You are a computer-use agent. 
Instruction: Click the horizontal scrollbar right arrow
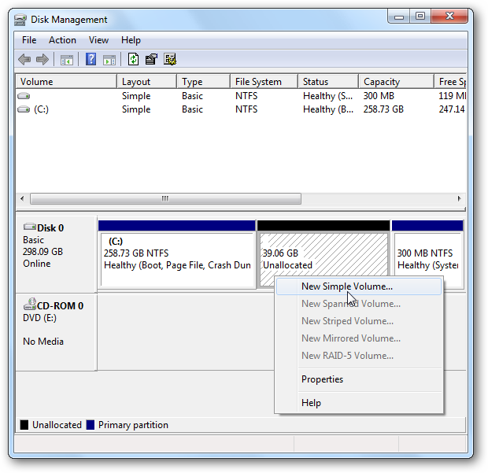click(460, 198)
